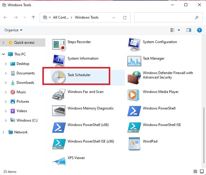206x175 pixels.
Task: Select Documents in navigation pane
Action: (25, 73)
